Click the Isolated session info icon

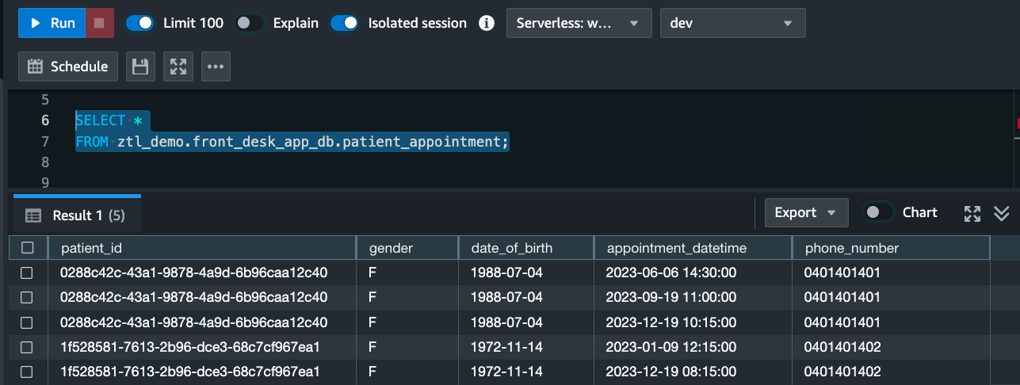coord(487,23)
